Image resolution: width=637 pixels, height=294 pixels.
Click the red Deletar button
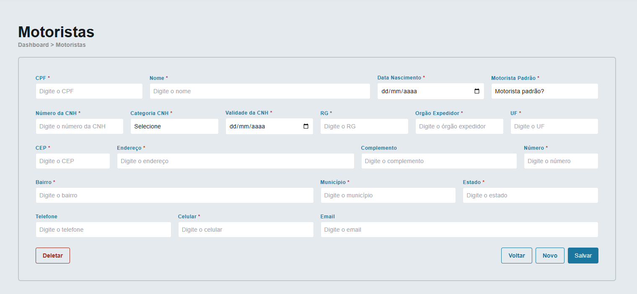(53, 256)
